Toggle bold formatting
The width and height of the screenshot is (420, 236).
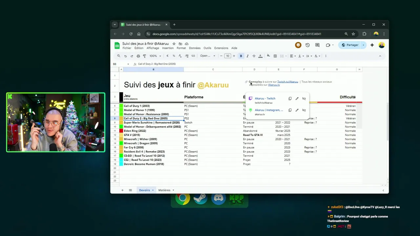[241, 56]
